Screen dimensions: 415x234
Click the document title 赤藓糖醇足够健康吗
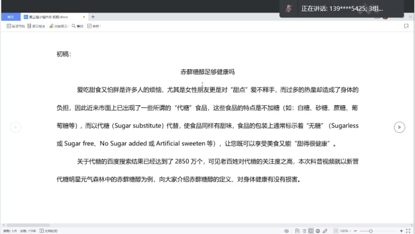pyautogui.click(x=208, y=72)
